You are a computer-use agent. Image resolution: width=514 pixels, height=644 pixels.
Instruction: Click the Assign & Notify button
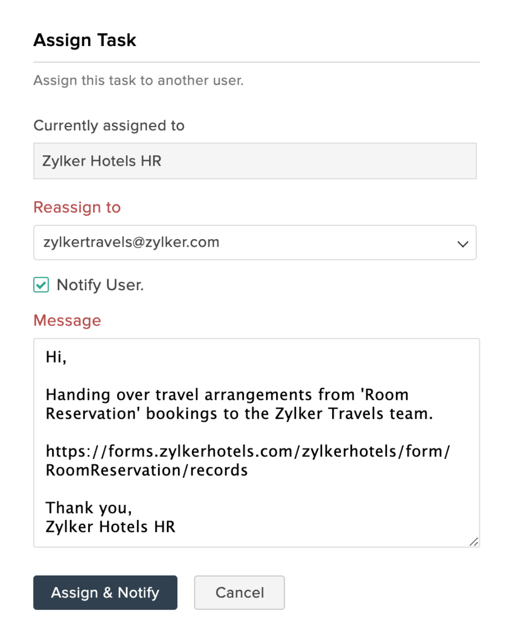pos(105,592)
